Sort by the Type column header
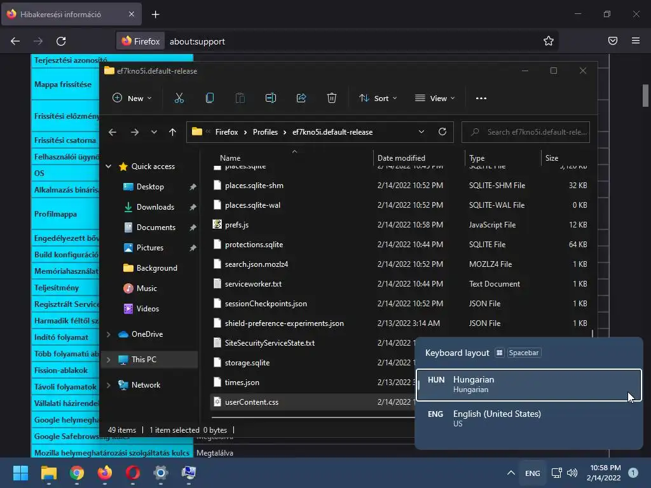The height and width of the screenshot is (488, 651). point(477,158)
